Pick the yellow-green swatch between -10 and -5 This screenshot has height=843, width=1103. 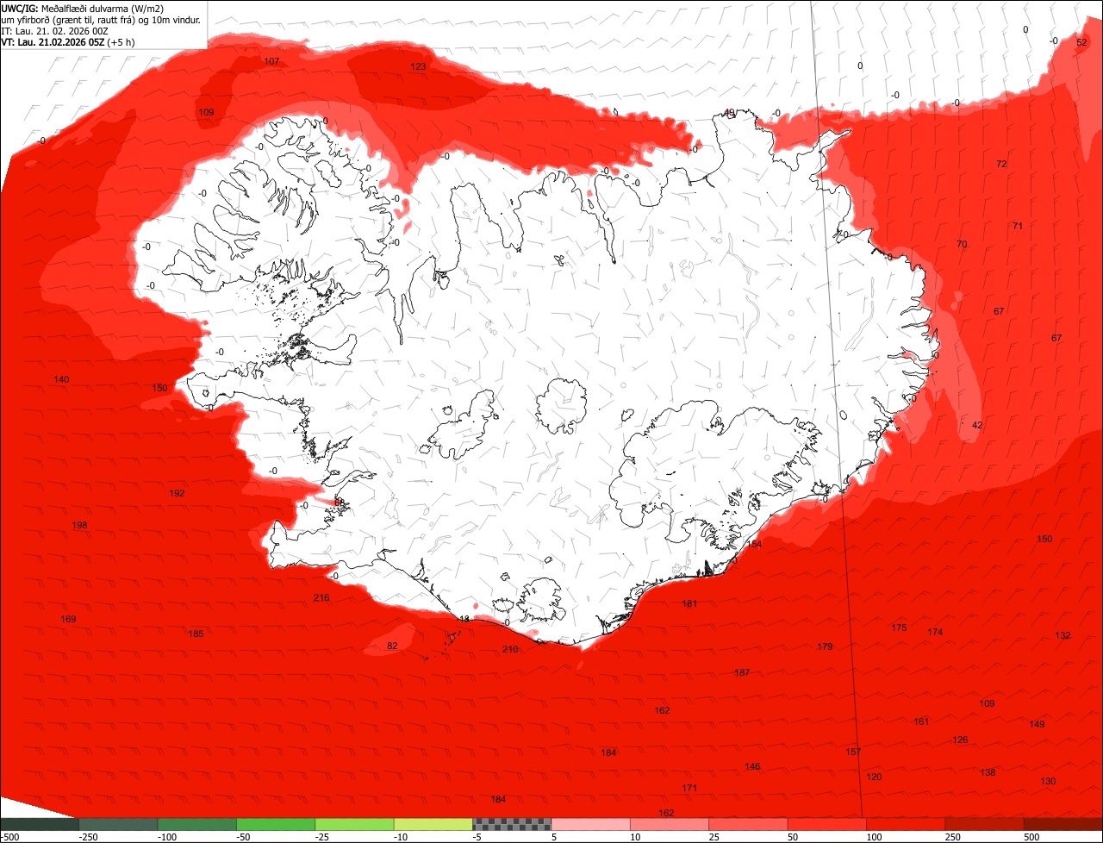coord(433,824)
